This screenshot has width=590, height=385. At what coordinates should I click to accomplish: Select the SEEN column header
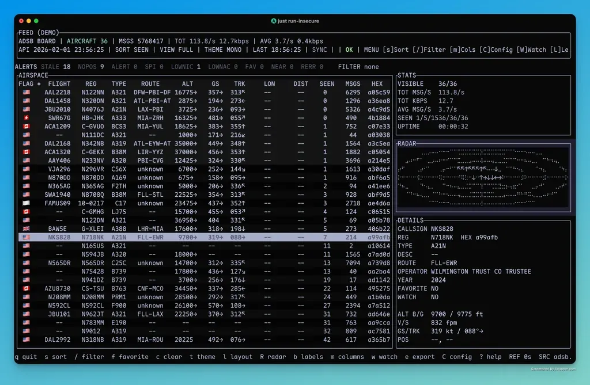coord(327,84)
